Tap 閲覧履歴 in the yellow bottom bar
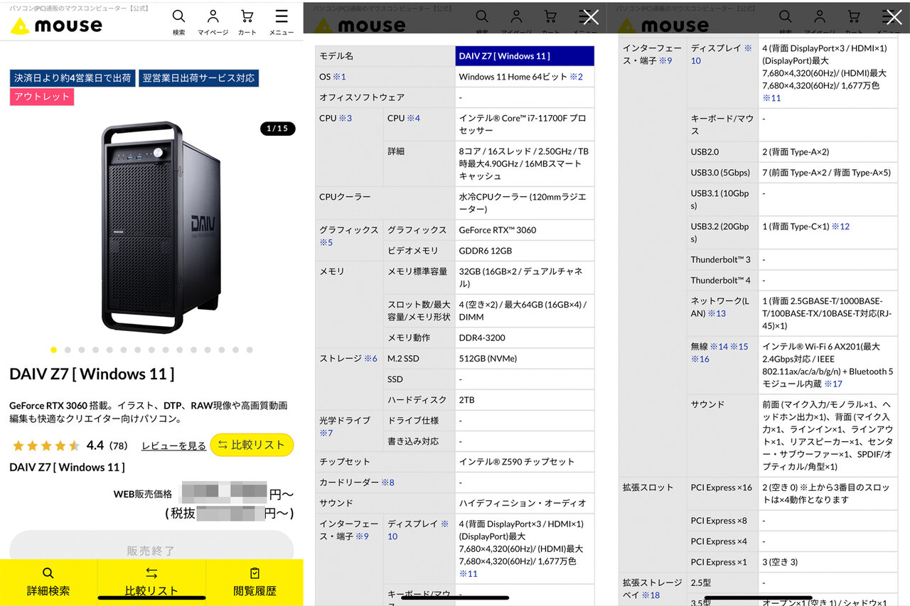The width and height of the screenshot is (910, 606). click(x=255, y=582)
